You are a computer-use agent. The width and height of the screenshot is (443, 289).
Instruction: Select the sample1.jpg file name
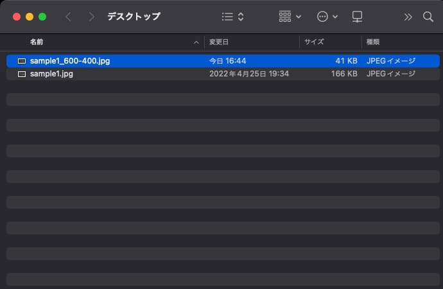51,74
